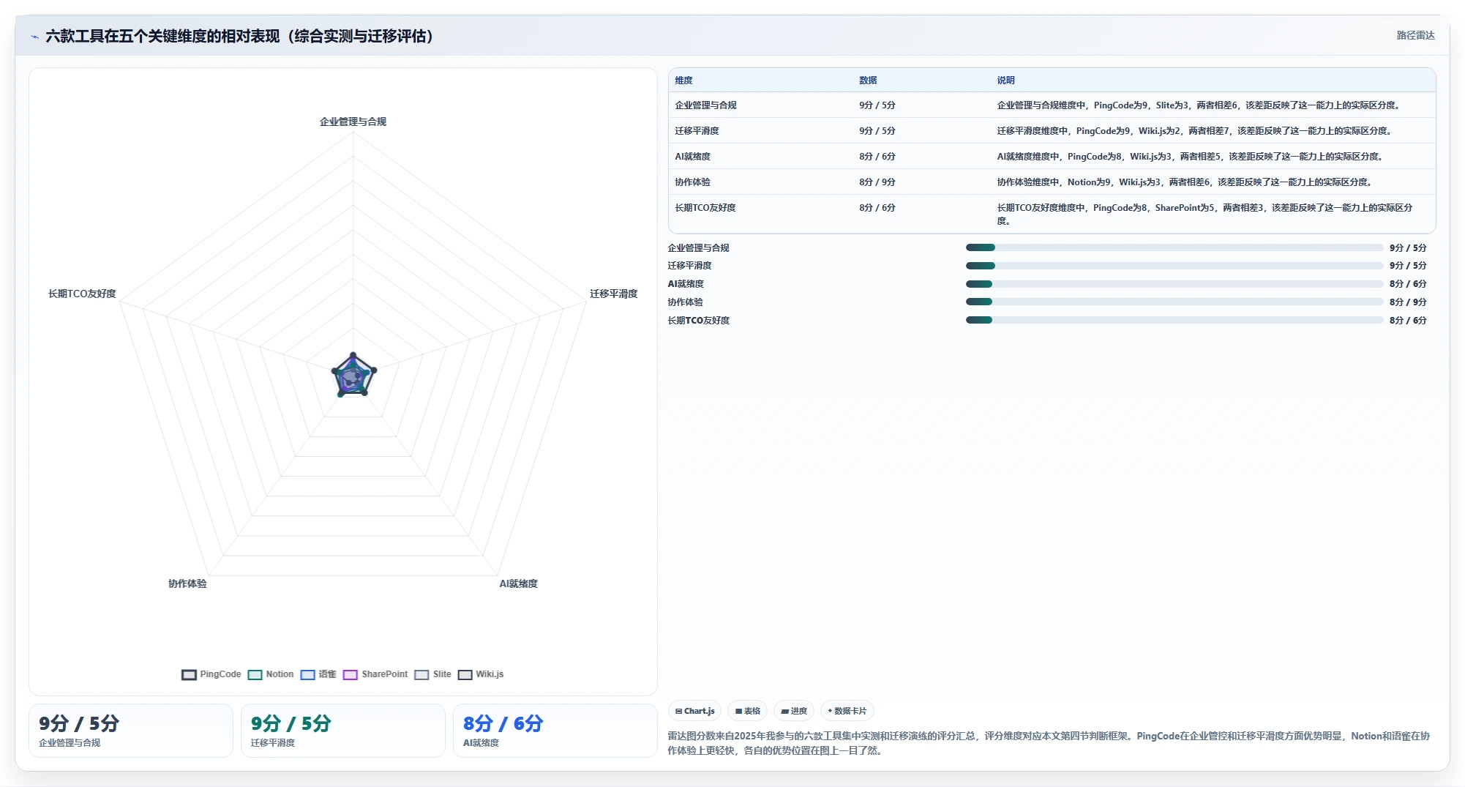This screenshot has height=787, width=1465.
Task: Hide the Wiki.js series via legend
Action: (481, 674)
